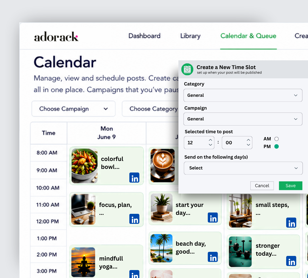Image resolution: width=308 pixels, height=278 pixels.
Task: Open the Choose Category dropdown
Action: (150, 109)
